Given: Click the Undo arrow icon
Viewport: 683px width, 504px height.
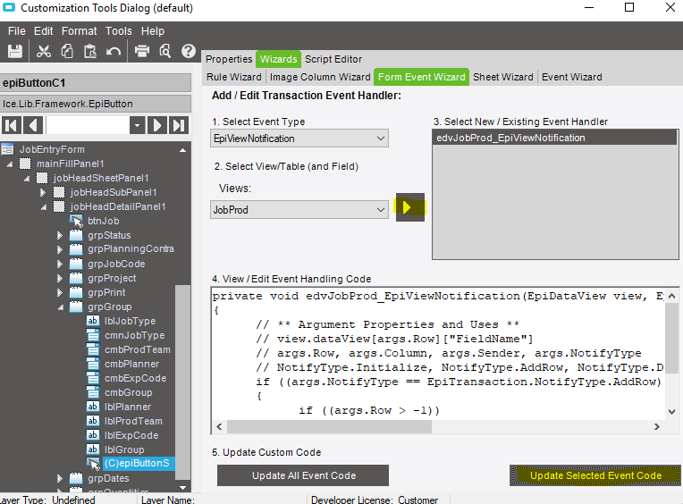Looking at the screenshot, I should (114, 51).
